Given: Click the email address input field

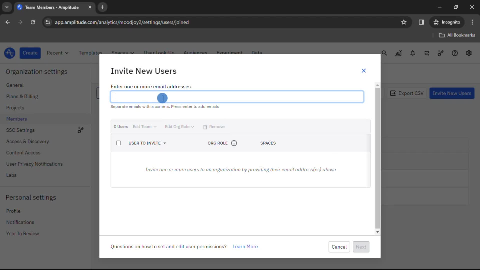Looking at the screenshot, I should [237, 96].
